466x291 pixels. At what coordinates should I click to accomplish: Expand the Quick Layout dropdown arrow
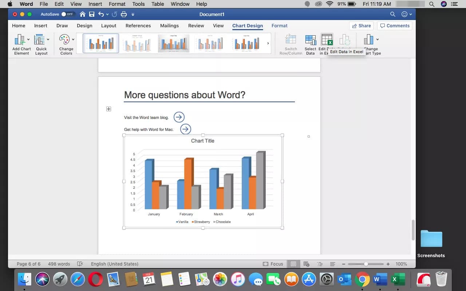point(48,39)
